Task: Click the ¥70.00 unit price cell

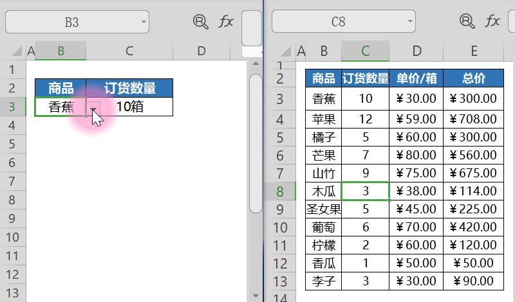Action: (x=416, y=227)
